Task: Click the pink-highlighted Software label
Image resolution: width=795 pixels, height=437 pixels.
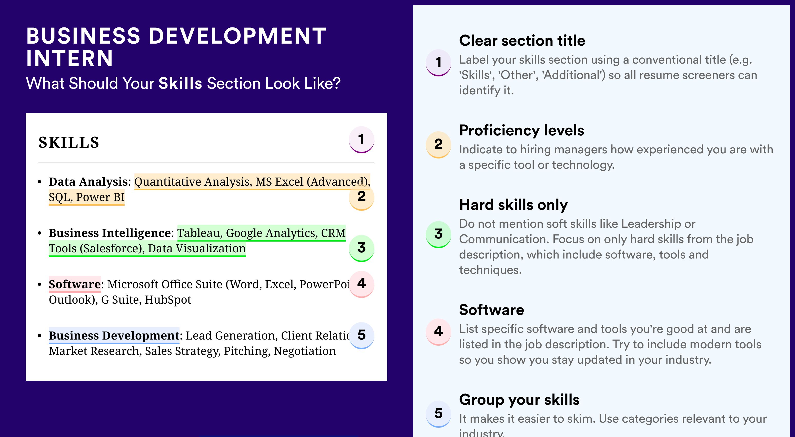Action: [75, 284]
